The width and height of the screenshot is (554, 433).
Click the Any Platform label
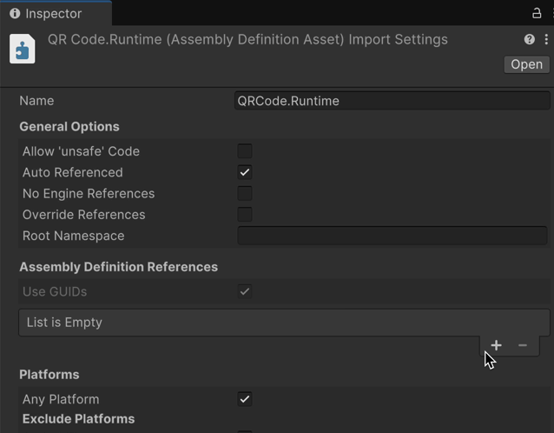pyautogui.click(x=61, y=399)
